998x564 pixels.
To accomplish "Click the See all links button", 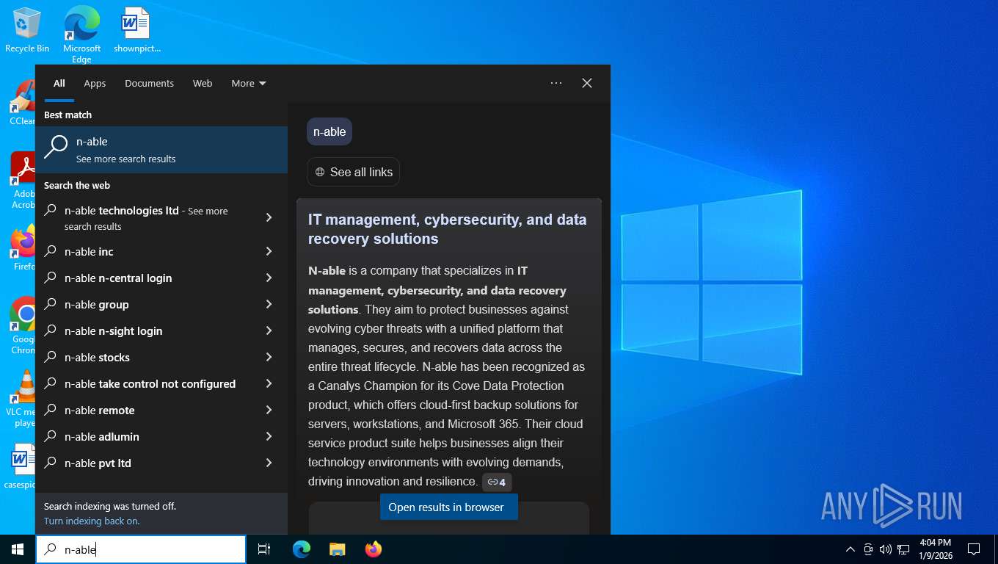I will coord(354,172).
